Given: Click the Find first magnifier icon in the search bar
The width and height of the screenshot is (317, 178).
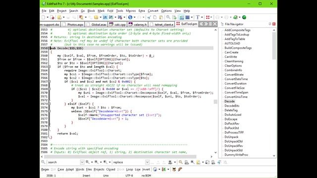Looking at the screenshot, I should pos(87,162).
